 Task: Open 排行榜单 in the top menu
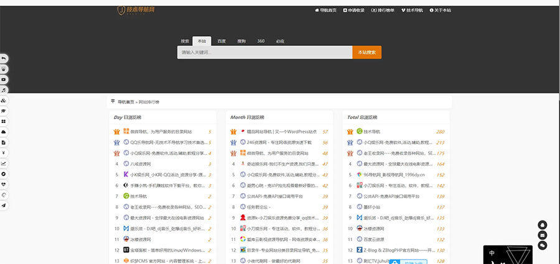[383, 11]
